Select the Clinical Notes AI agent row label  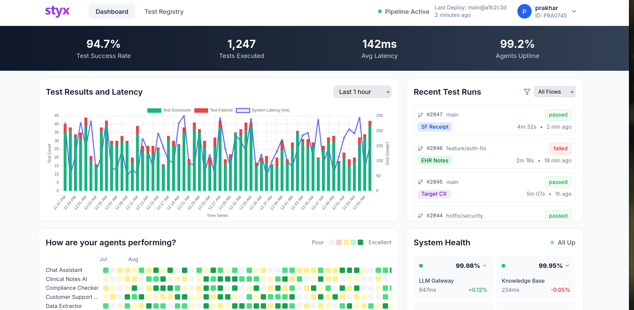pyautogui.click(x=66, y=279)
